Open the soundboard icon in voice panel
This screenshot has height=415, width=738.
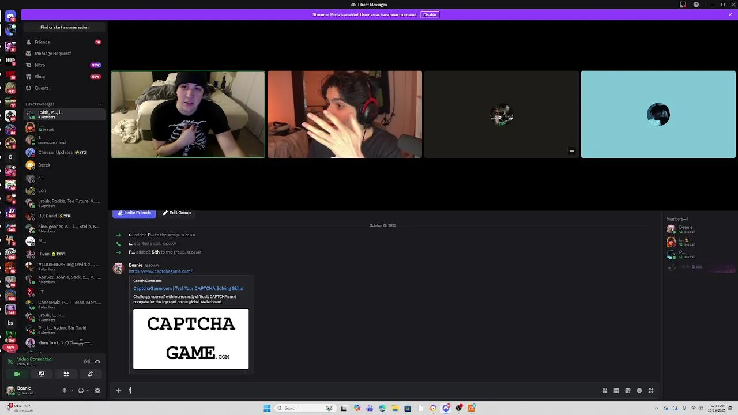pos(91,374)
